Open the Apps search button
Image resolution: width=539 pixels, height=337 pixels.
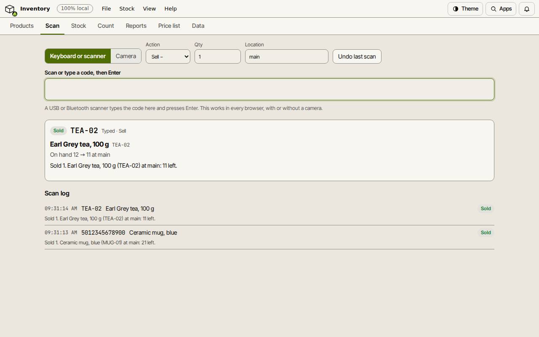pyautogui.click(x=501, y=9)
